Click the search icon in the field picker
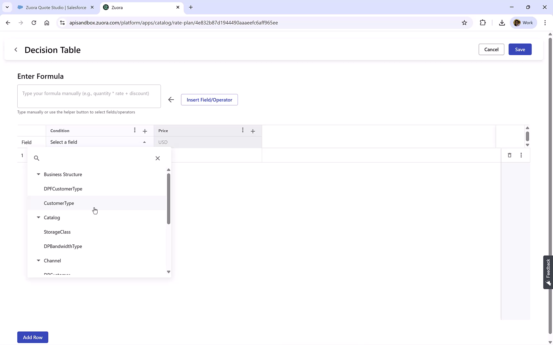 tap(36, 158)
